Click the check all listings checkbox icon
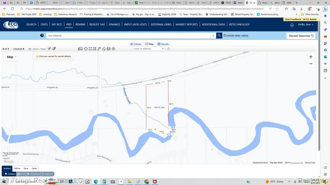 (x=50, y=49)
